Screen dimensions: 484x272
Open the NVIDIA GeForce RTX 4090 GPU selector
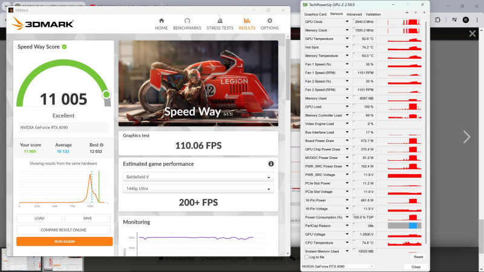point(338,267)
